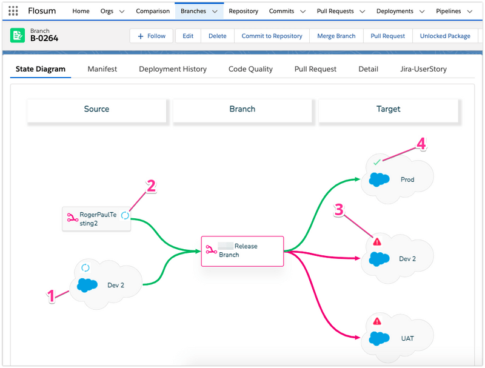Screen dimensions: 485x368
Task: Expand the Commits menu chevron
Action: [303, 12]
